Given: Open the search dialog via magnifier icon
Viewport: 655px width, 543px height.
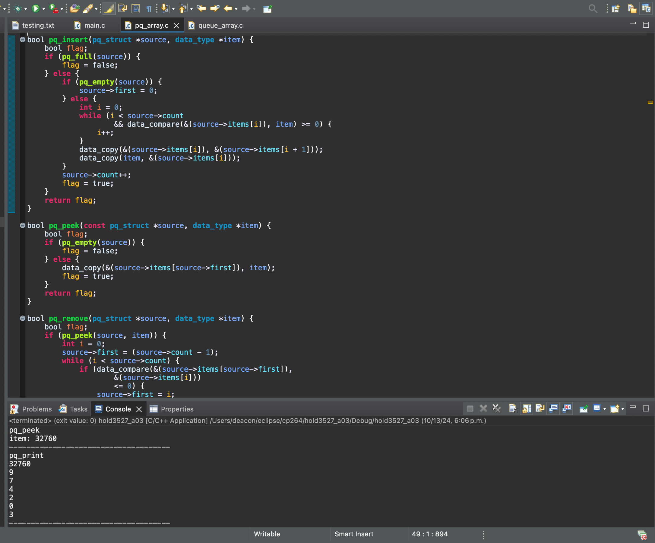Looking at the screenshot, I should click(x=593, y=9).
